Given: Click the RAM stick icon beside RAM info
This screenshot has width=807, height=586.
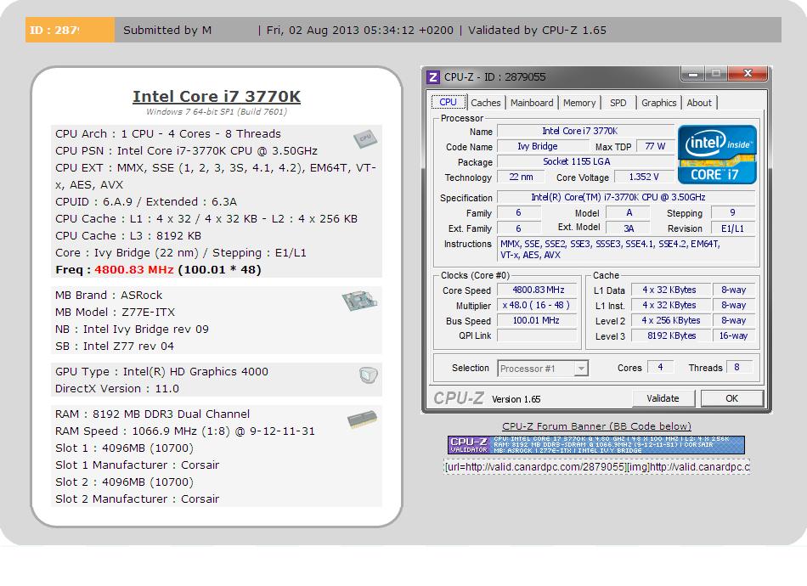Looking at the screenshot, I should point(363,420).
